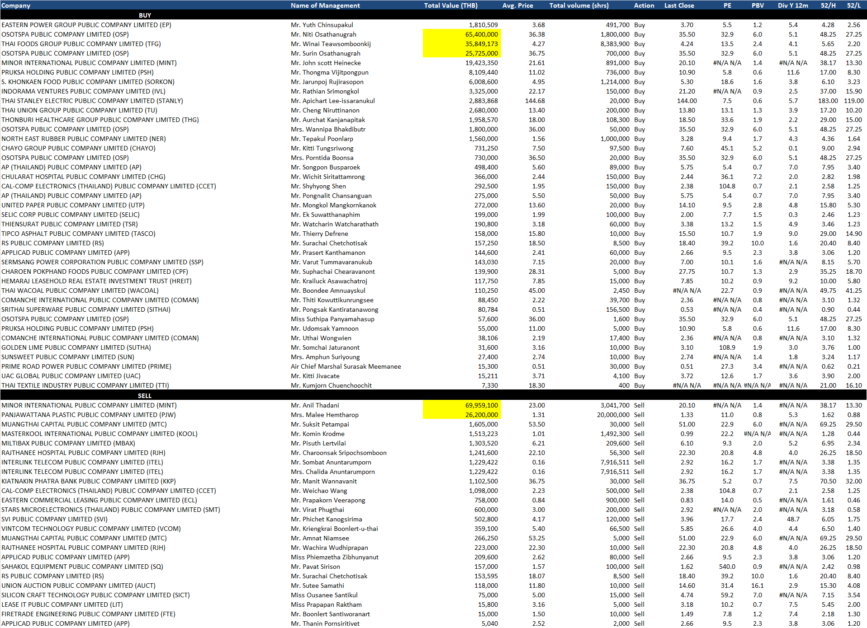Viewport: 867px width, 628px height.
Task: Select the Name of Management header
Action: [325, 5]
